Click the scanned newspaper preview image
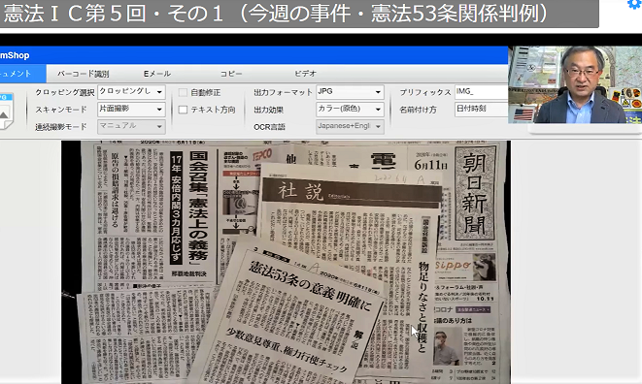This screenshot has width=642, height=384. point(286,262)
